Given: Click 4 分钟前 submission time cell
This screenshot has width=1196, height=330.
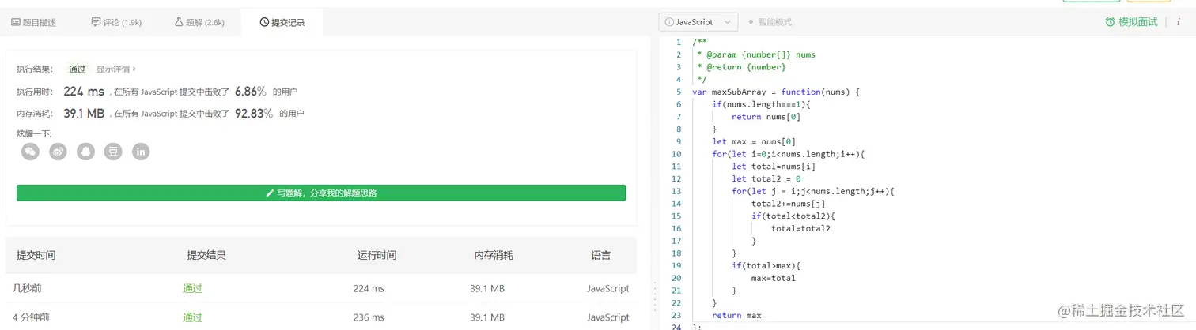Looking at the screenshot, I should (x=32, y=317).
